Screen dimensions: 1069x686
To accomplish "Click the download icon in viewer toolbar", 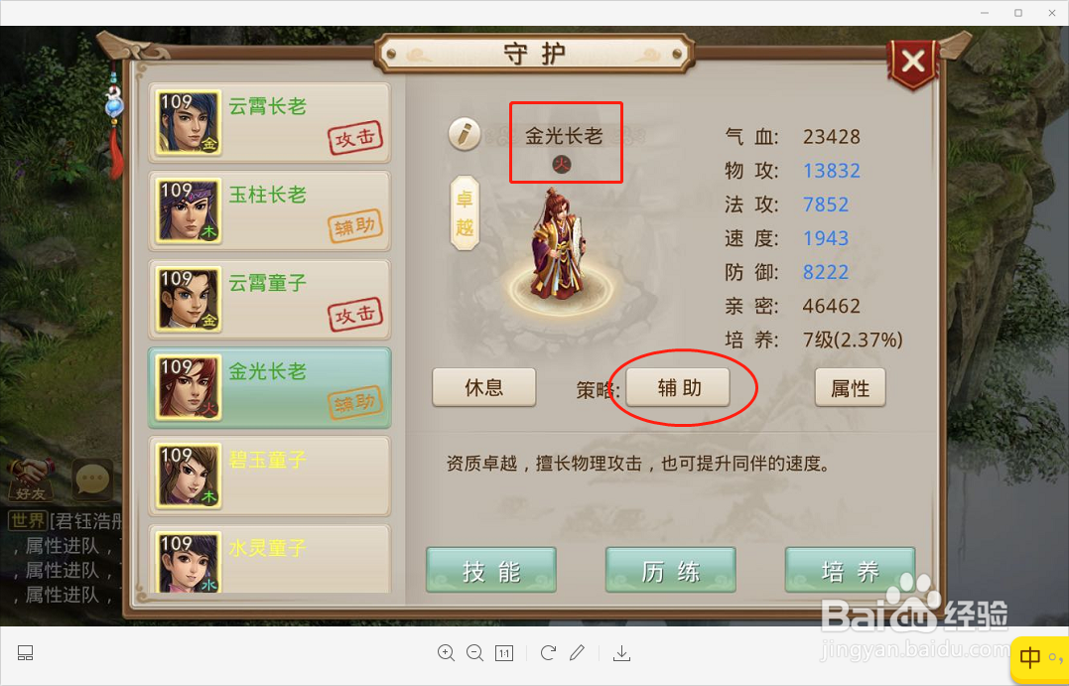I will pyautogui.click(x=621, y=653).
